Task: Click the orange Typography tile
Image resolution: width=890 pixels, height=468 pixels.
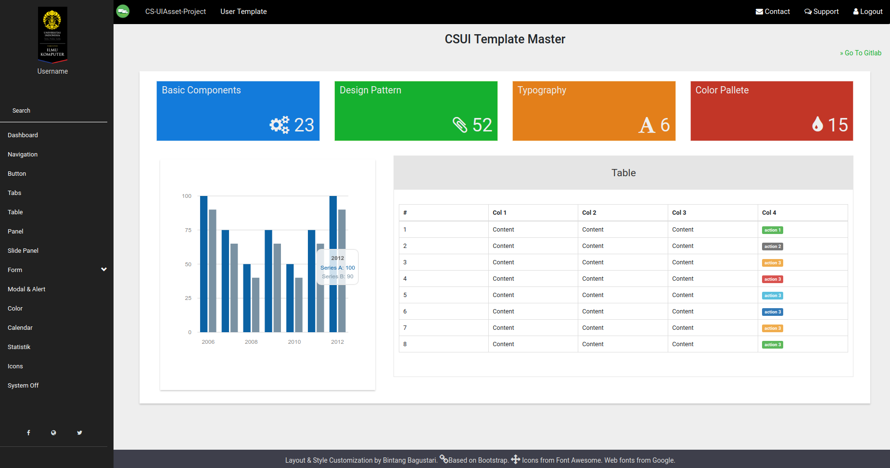Action: tap(594, 111)
